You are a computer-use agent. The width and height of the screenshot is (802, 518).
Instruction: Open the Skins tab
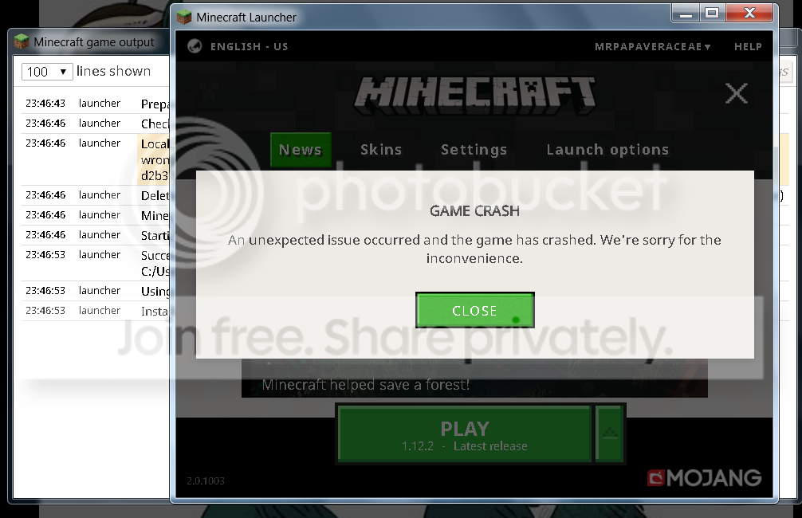(380, 150)
